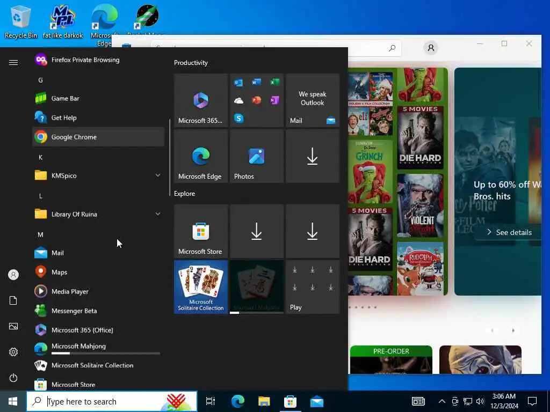Image resolution: width=550 pixels, height=412 pixels.
Task: Open Task View on taskbar
Action: [x=211, y=401]
